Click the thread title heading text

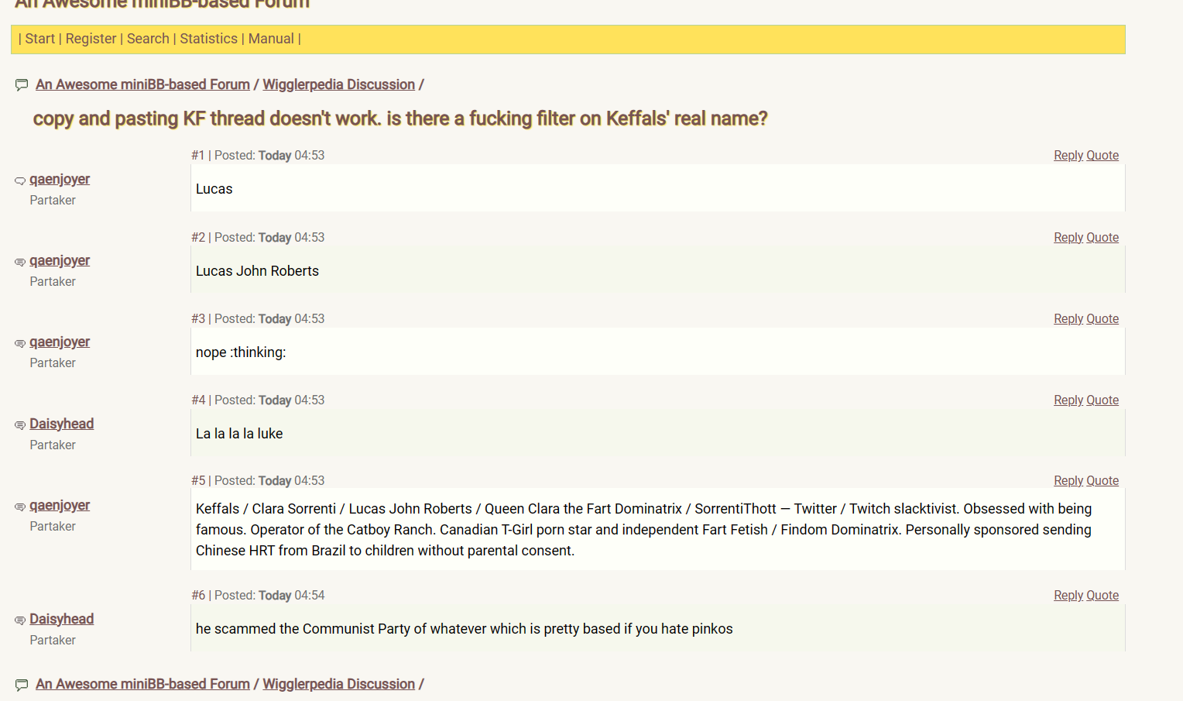click(400, 119)
